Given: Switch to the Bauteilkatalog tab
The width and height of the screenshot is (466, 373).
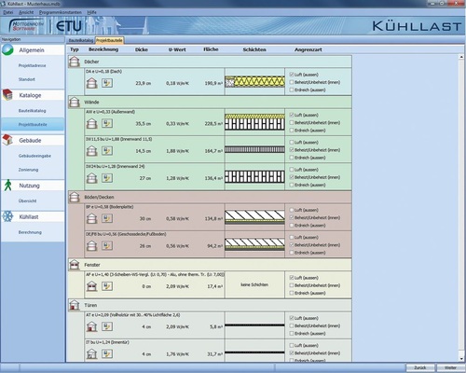Looking at the screenshot, I should tap(80, 40).
